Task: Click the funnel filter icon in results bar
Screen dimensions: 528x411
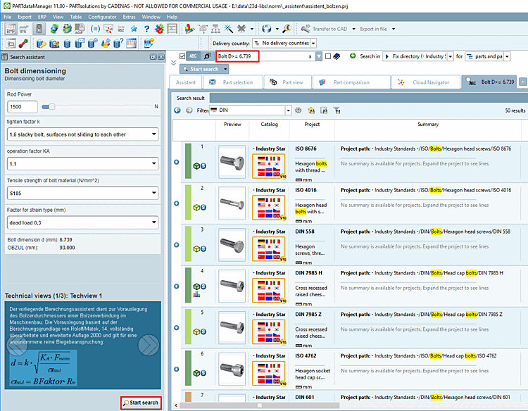Action: pyautogui.click(x=337, y=110)
